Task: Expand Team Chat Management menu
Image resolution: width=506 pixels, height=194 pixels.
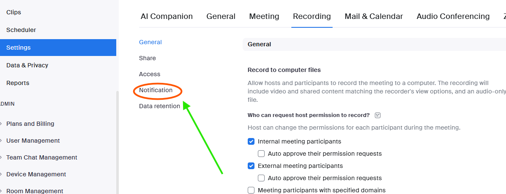Action: tap(41, 157)
